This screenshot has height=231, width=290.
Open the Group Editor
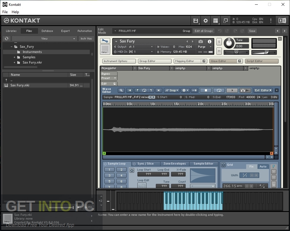155,61
